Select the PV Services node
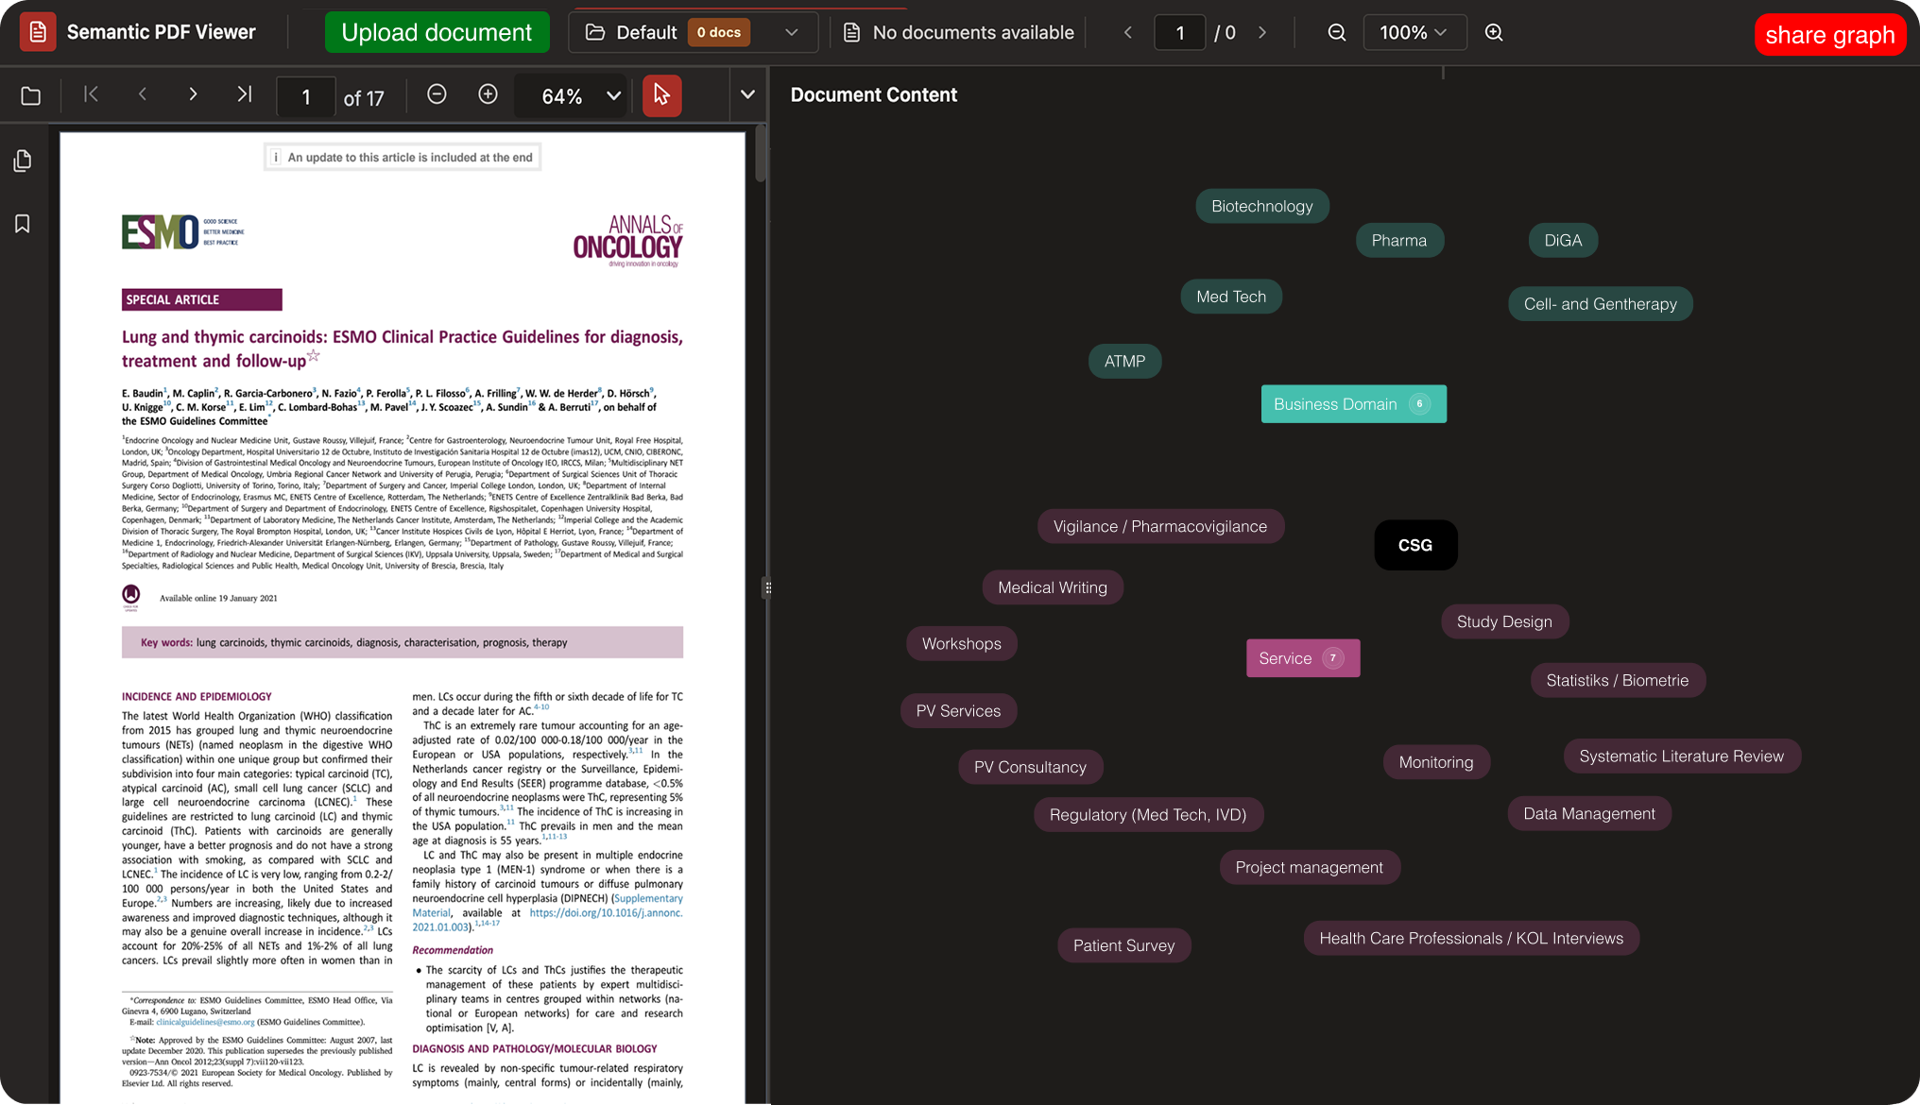 click(x=958, y=711)
